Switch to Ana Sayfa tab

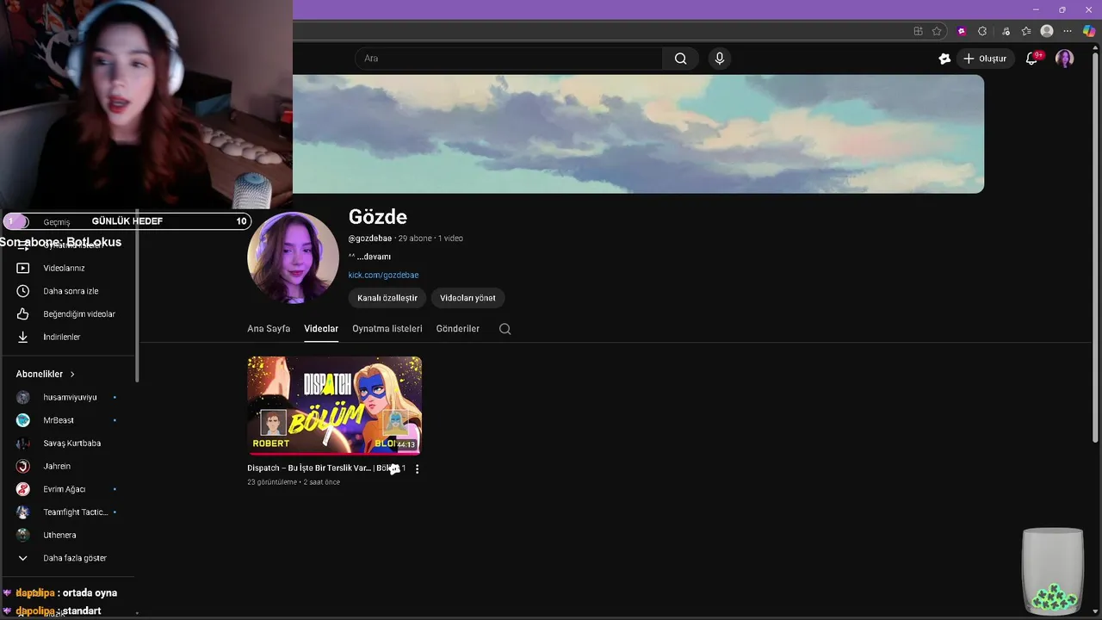[x=269, y=329]
